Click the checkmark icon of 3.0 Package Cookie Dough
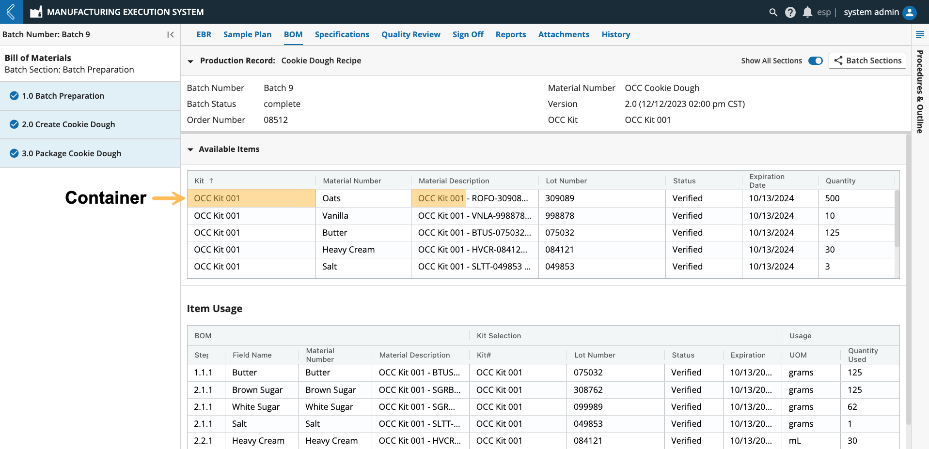The height and width of the screenshot is (449, 929). [14, 153]
